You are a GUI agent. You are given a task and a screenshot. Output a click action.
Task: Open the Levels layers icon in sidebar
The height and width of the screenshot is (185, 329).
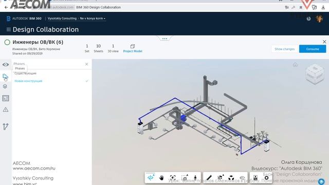tap(5, 86)
